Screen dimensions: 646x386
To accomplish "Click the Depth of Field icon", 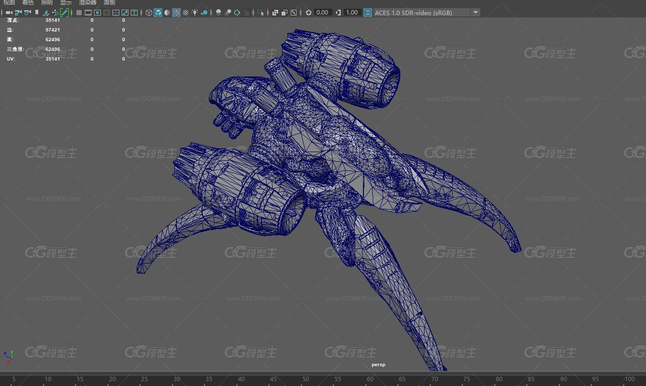I will click(x=246, y=13).
